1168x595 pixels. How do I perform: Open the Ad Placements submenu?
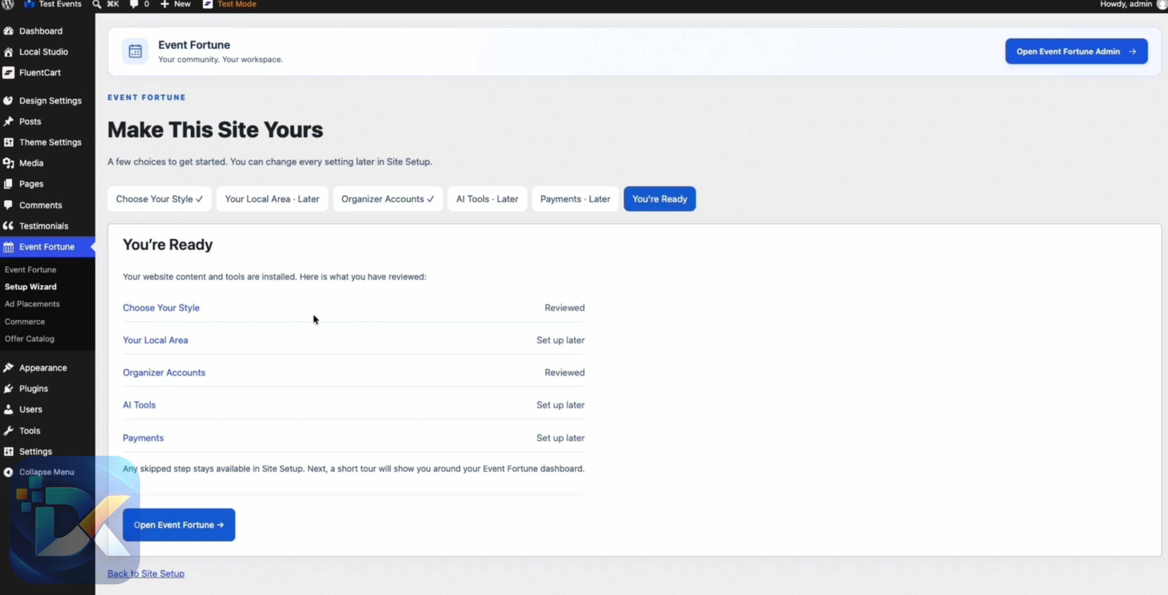click(32, 304)
